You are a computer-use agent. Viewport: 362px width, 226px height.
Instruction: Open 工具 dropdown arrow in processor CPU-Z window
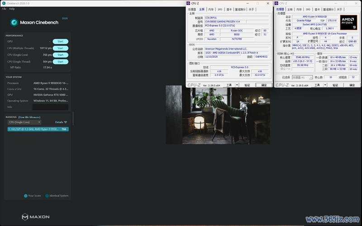[x=325, y=85]
